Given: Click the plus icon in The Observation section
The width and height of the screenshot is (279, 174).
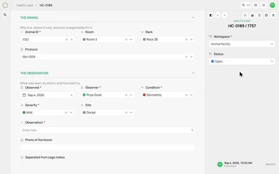Looking at the screenshot, I should click(193, 73).
